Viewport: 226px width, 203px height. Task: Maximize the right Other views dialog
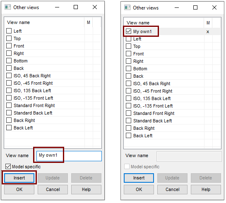[x=195, y=7]
